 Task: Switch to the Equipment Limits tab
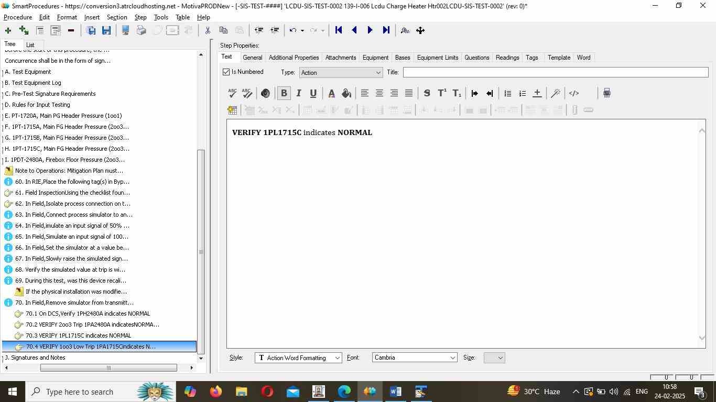pos(437,58)
